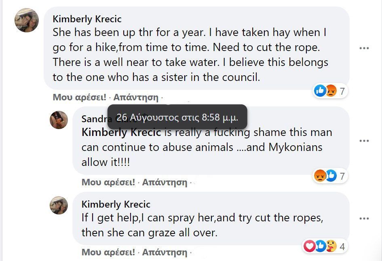Click reaction count 4 on last reply
This screenshot has width=382, height=261.
(x=342, y=246)
